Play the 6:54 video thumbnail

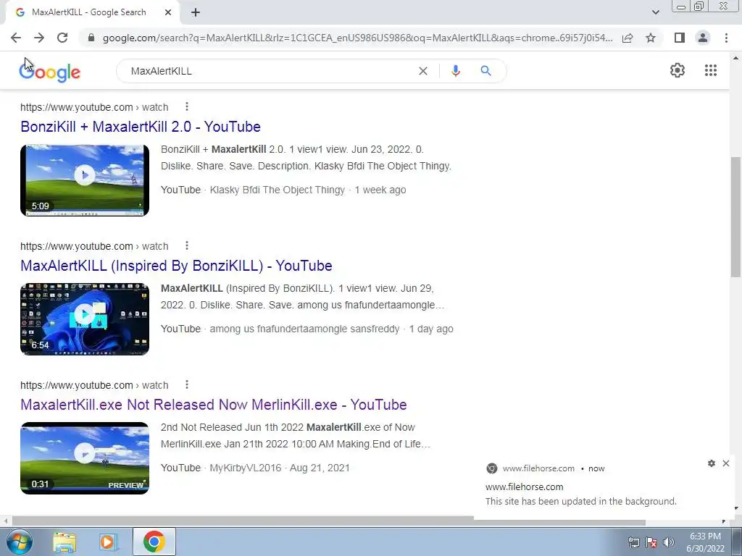pyautogui.click(x=85, y=319)
